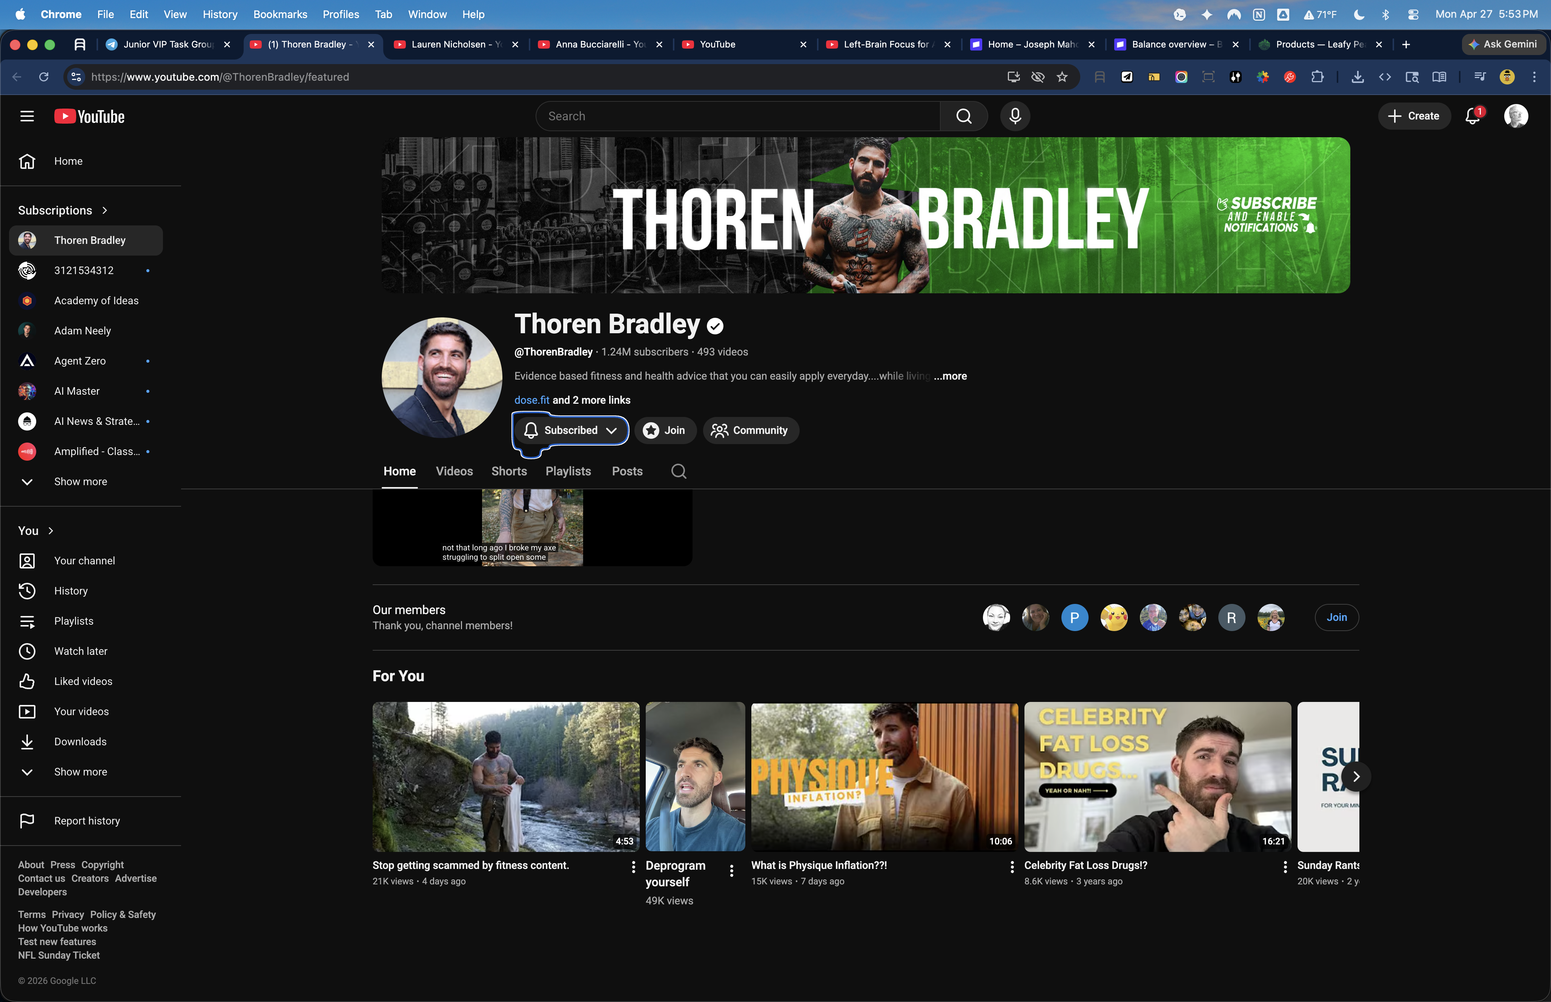Search within the channel using magnifier icon
The height and width of the screenshot is (1002, 1551).
pos(678,471)
